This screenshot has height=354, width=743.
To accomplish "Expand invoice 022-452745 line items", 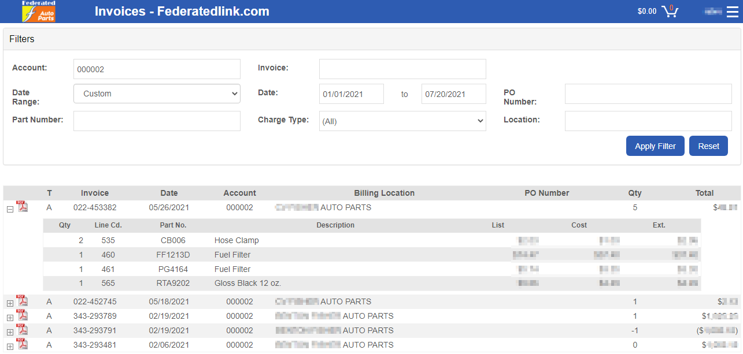I will pos(10,303).
